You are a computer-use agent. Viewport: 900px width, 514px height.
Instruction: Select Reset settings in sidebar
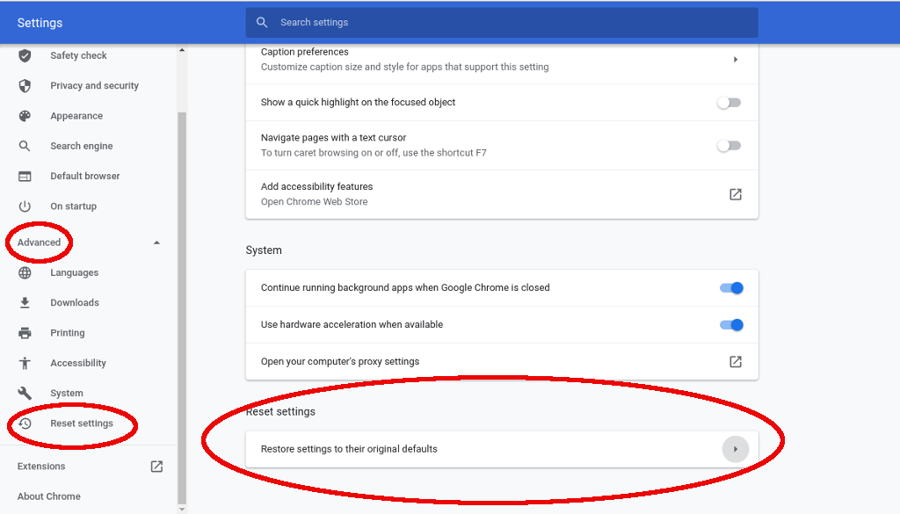(82, 424)
